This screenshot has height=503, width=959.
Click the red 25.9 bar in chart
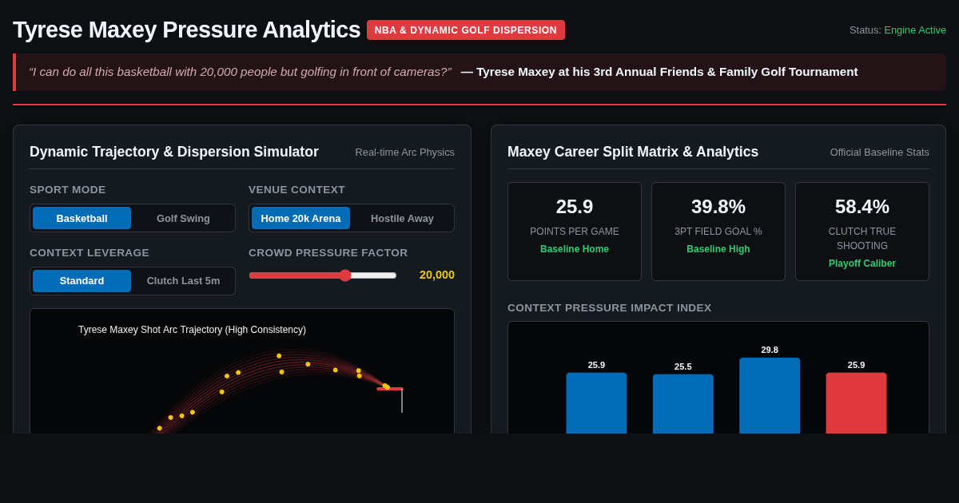click(x=856, y=403)
